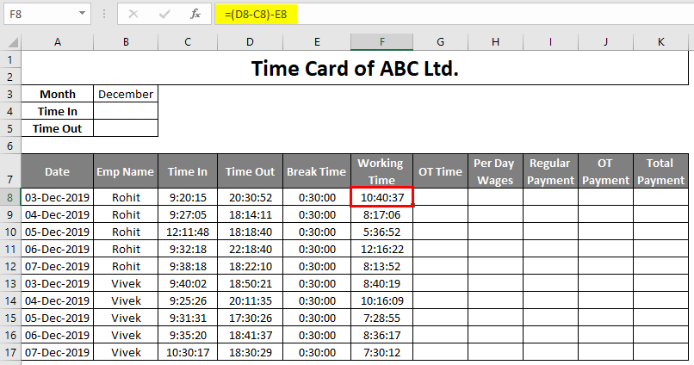Select row 8 header

point(10,197)
